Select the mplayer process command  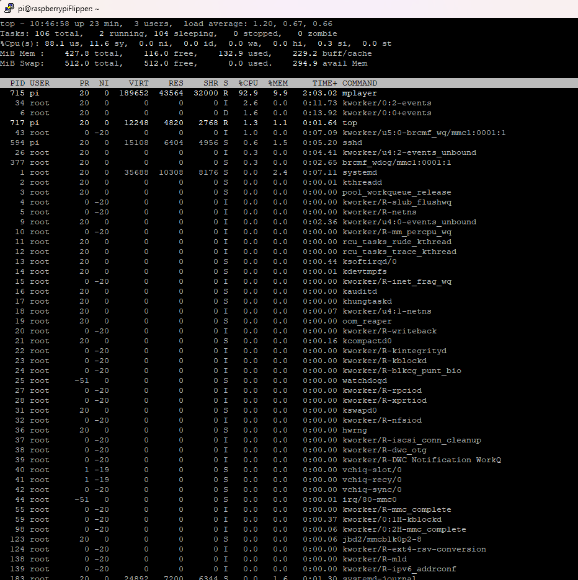pyautogui.click(x=360, y=93)
